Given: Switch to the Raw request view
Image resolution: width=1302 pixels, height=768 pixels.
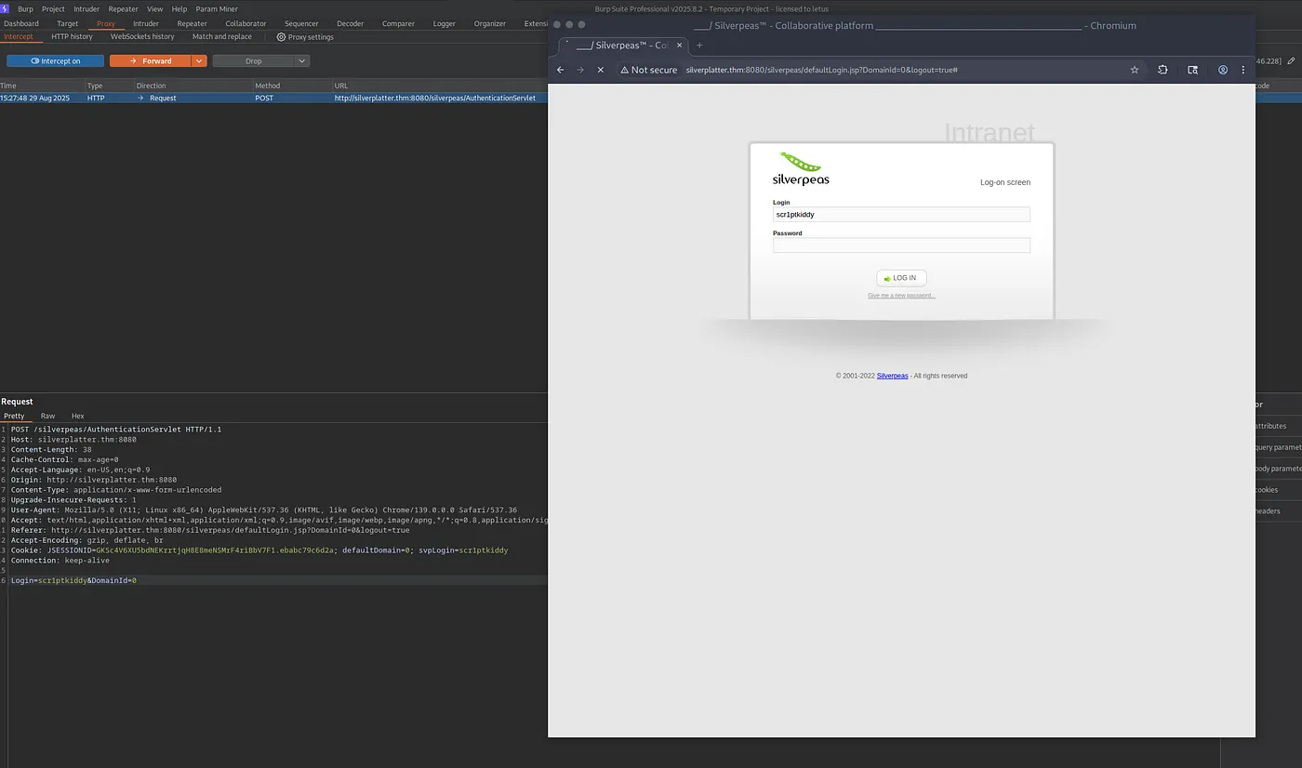Looking at the screenshot, I should point(47,416).
